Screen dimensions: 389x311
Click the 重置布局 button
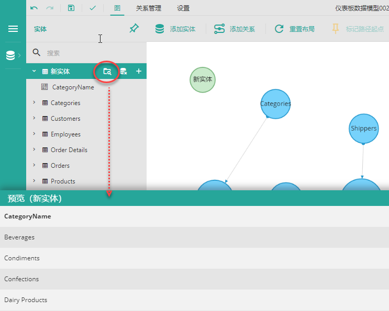tap(295, 29)
